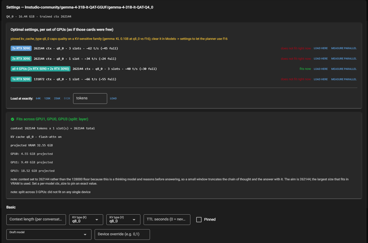Focus the Context length input field

(x=36, y=220)
